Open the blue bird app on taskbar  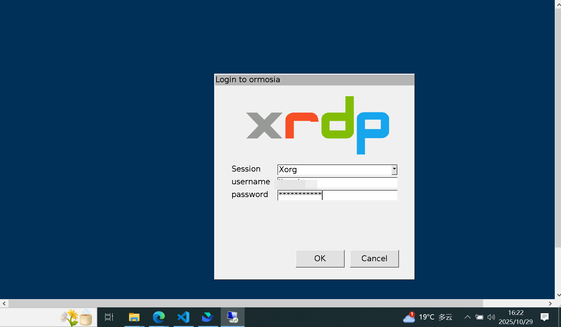coord(208,317)
